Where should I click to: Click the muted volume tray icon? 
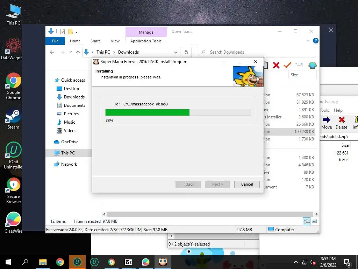click(x=313, y=262)
